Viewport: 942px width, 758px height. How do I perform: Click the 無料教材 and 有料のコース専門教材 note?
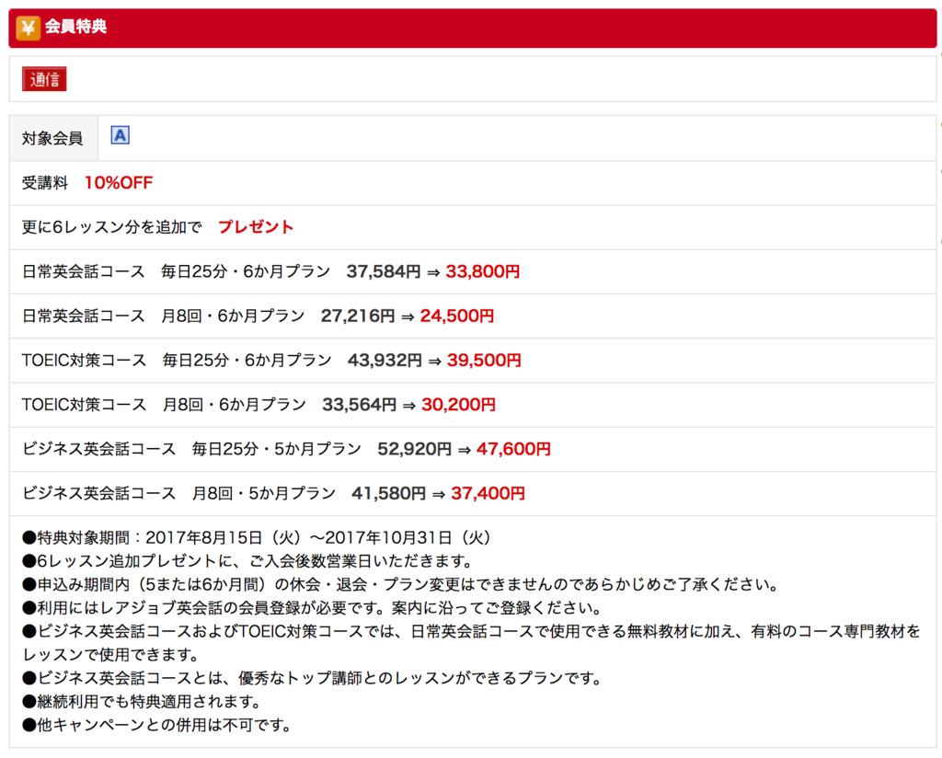coord(472,643)
